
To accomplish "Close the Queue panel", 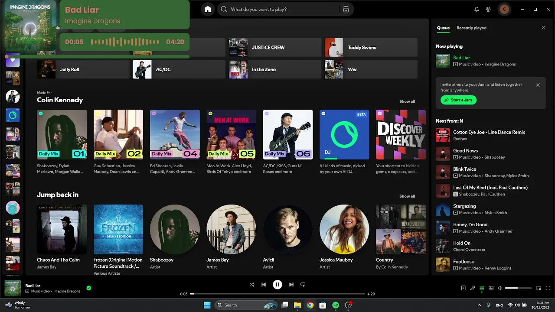I will pos(543,28).
